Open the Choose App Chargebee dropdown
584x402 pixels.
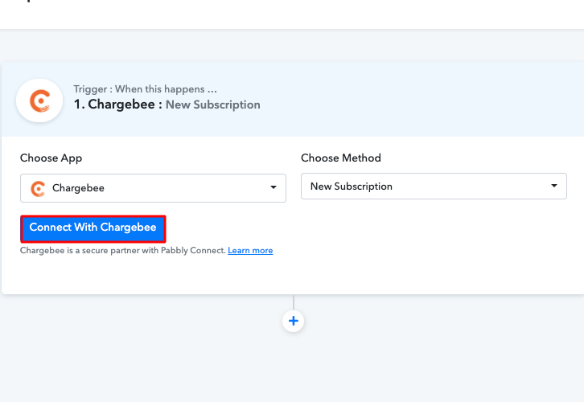pos(153,188)
